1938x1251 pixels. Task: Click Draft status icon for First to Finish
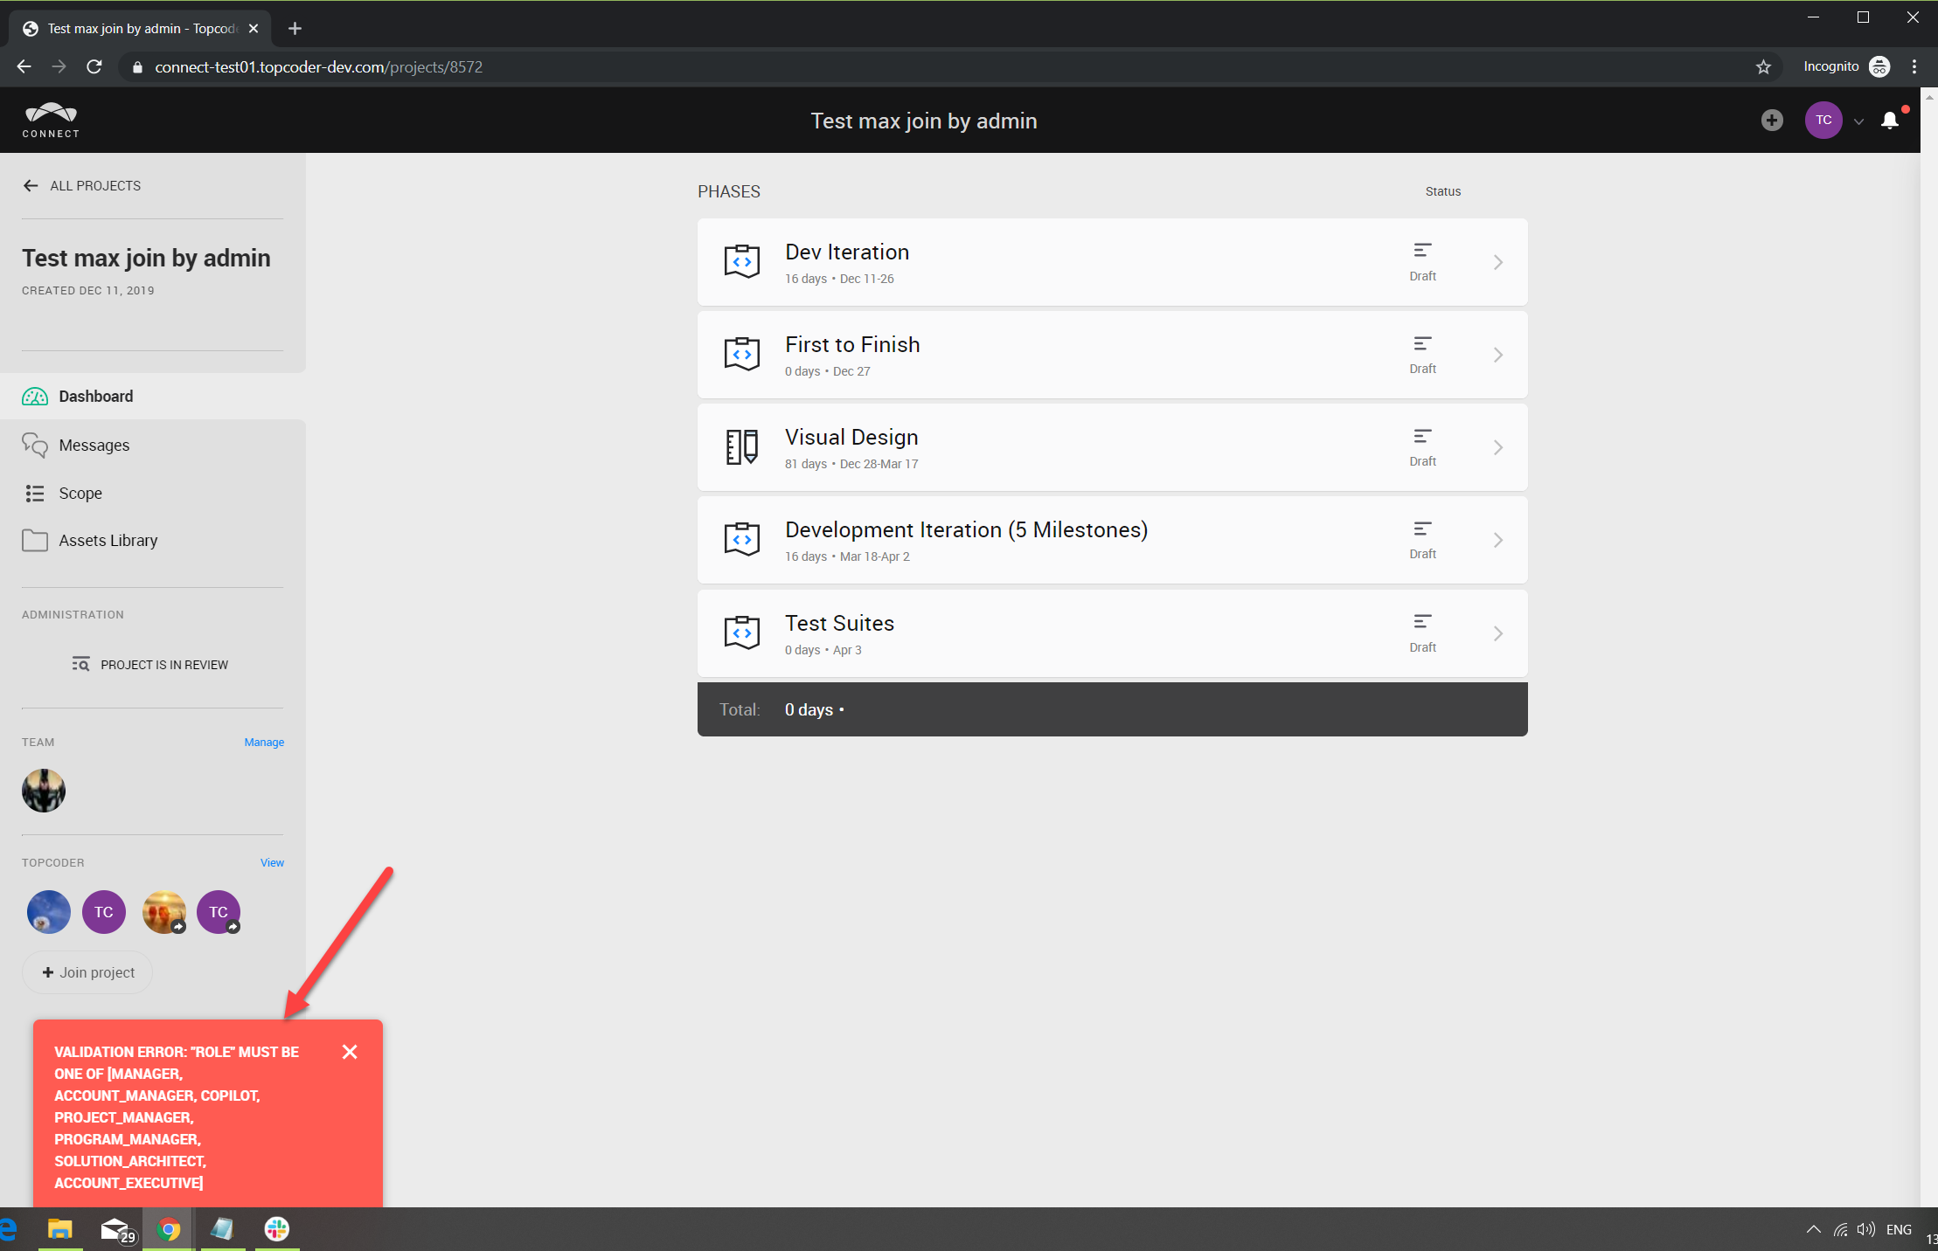[1422, 344]
